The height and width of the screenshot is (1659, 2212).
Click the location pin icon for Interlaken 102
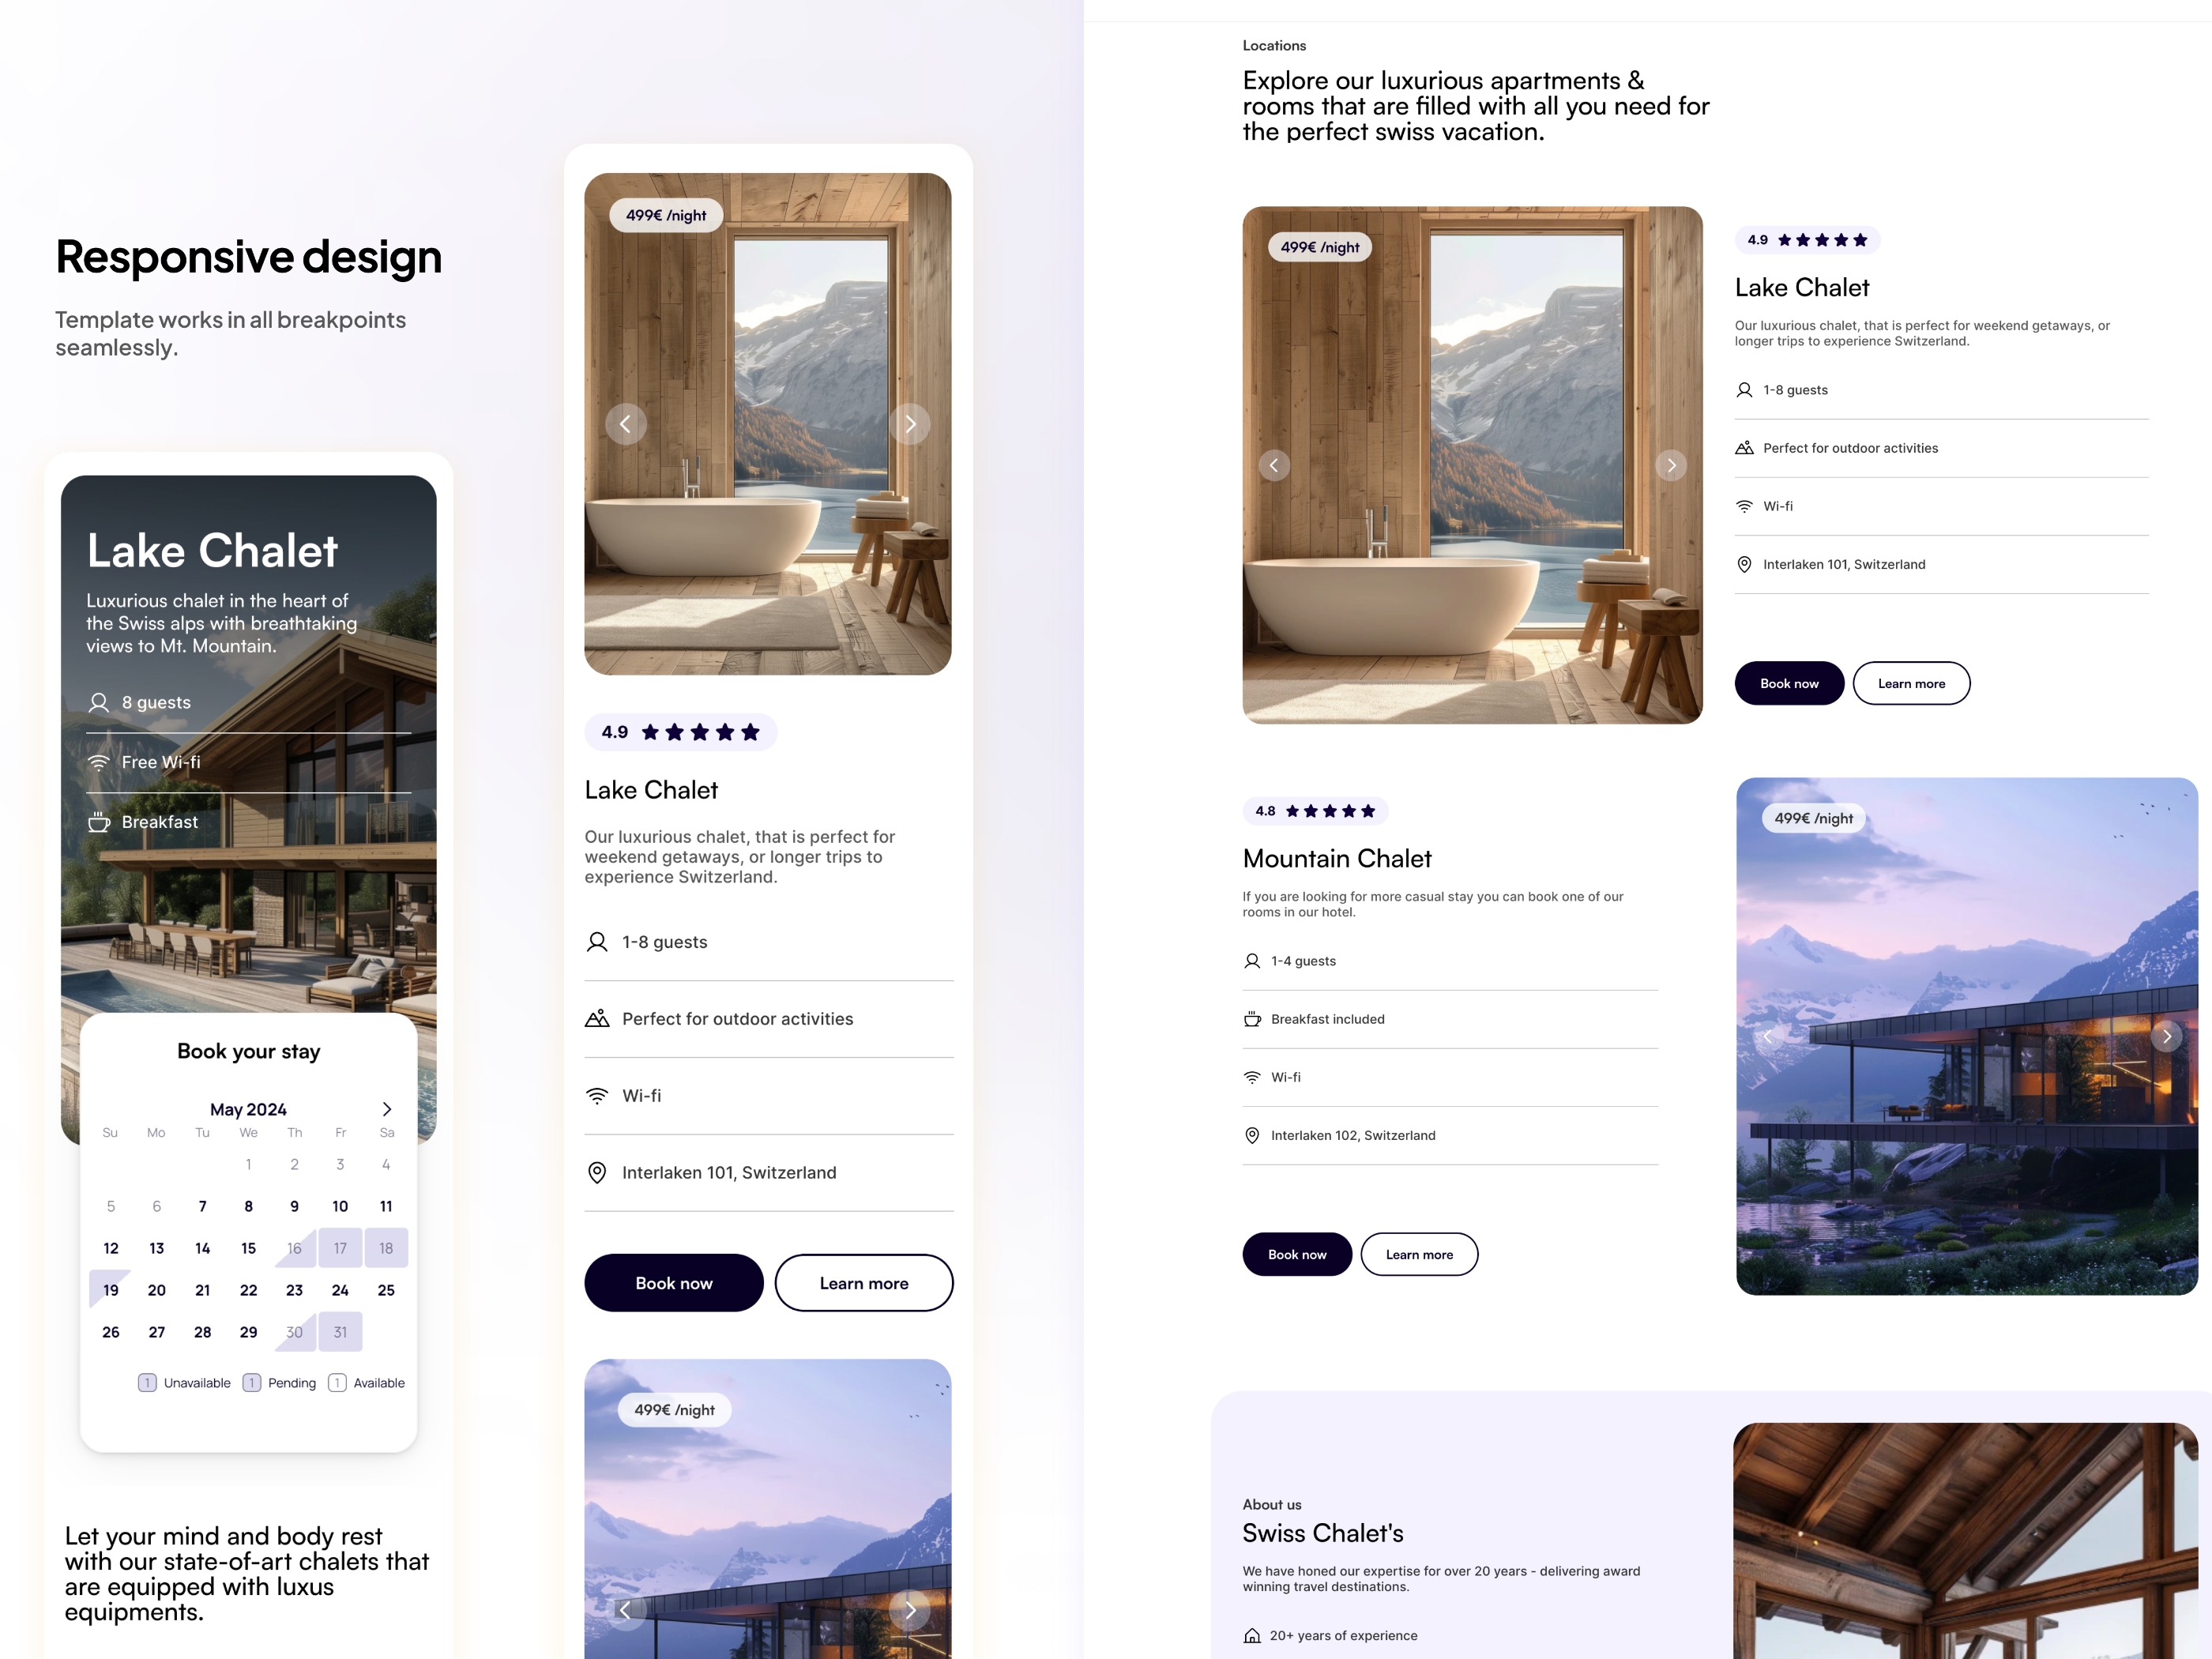tap(1252, 1136)
